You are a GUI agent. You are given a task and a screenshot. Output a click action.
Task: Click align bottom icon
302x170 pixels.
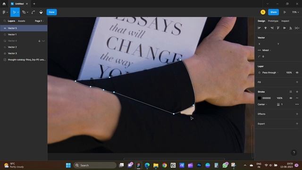291,28
